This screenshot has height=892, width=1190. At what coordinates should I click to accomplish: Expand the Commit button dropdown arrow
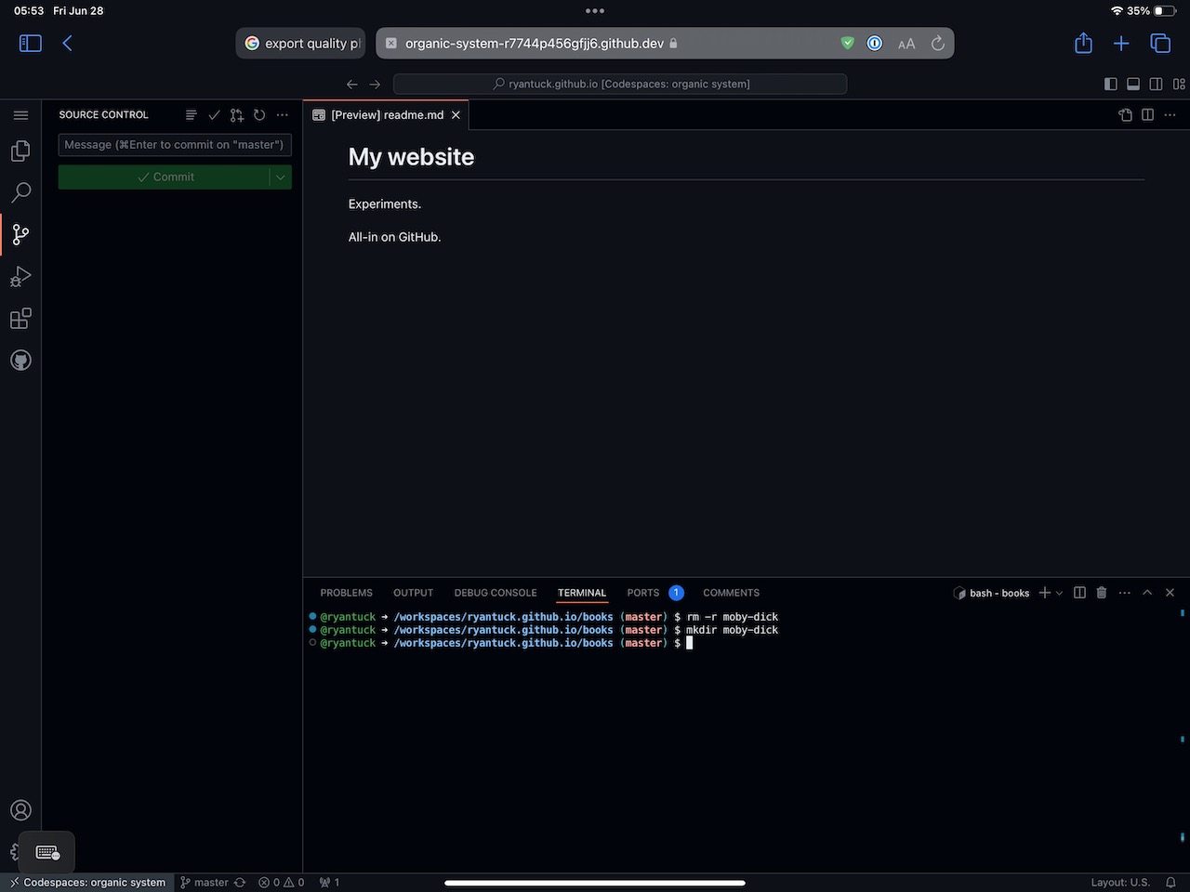click(x=281, y=177)
